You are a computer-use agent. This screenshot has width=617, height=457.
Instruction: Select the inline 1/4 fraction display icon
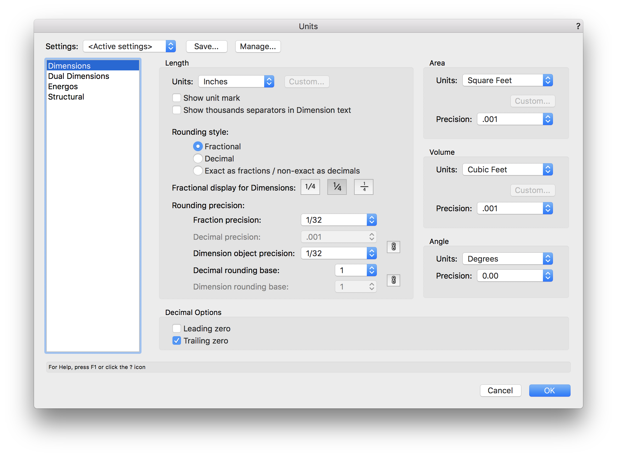click(x=310, y=187)
